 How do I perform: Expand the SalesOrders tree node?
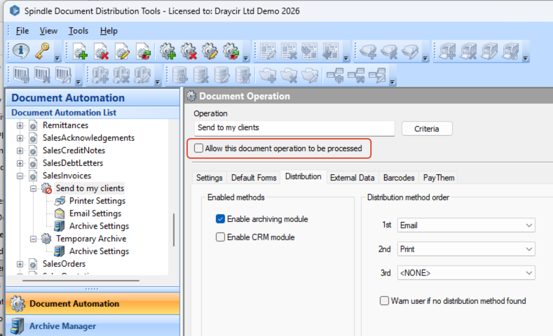[20, 264]
